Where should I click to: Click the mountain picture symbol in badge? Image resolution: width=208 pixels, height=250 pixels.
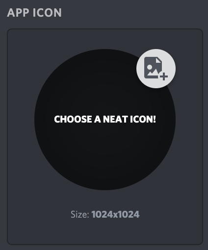pyautogui.click(x=153, y=72)
